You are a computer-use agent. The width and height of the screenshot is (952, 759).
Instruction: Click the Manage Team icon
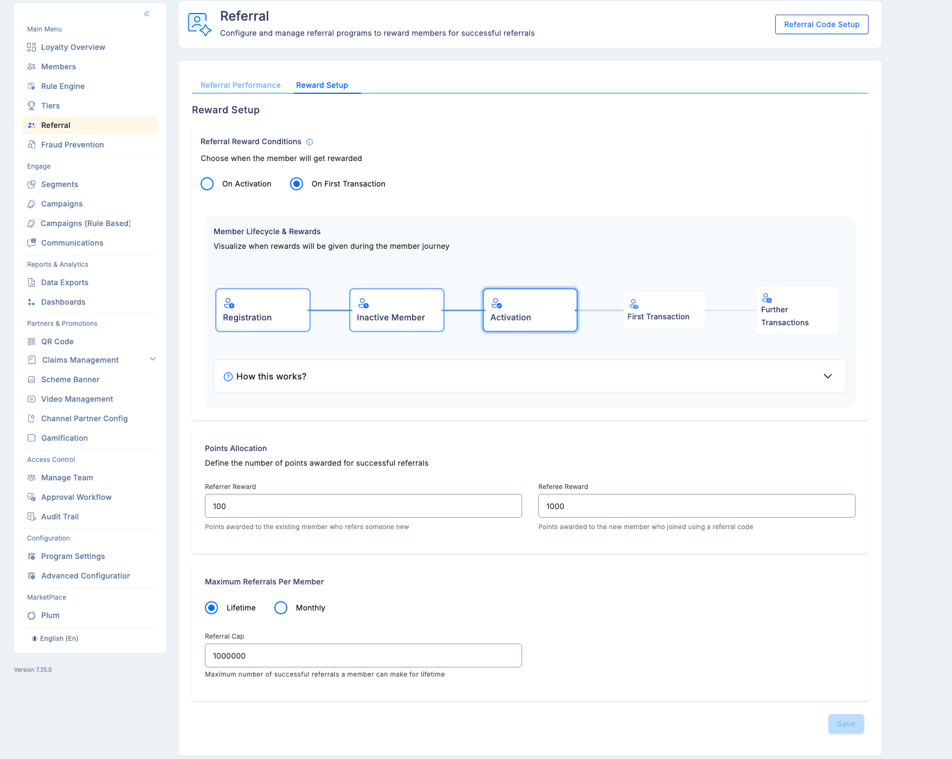[x=31, y=478]
